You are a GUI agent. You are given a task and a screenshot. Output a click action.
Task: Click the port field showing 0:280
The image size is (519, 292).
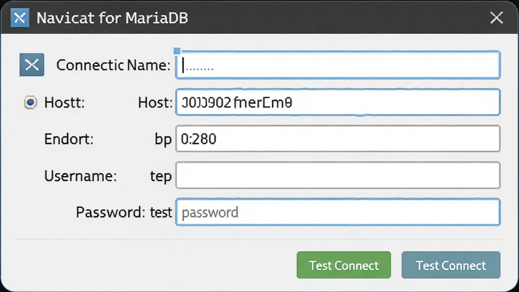(338, 139)
